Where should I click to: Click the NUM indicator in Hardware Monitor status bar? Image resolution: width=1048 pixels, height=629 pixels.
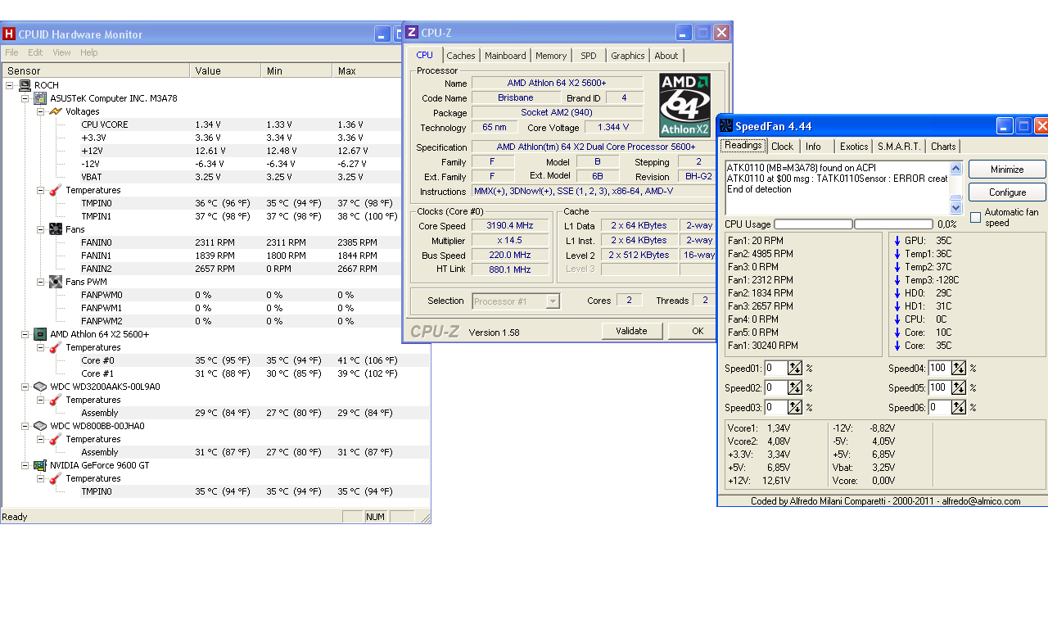tap(376, 517)
